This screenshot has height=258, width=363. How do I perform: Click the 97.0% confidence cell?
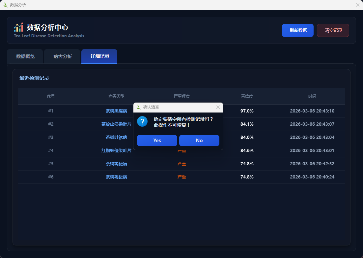tap(247, 111)
